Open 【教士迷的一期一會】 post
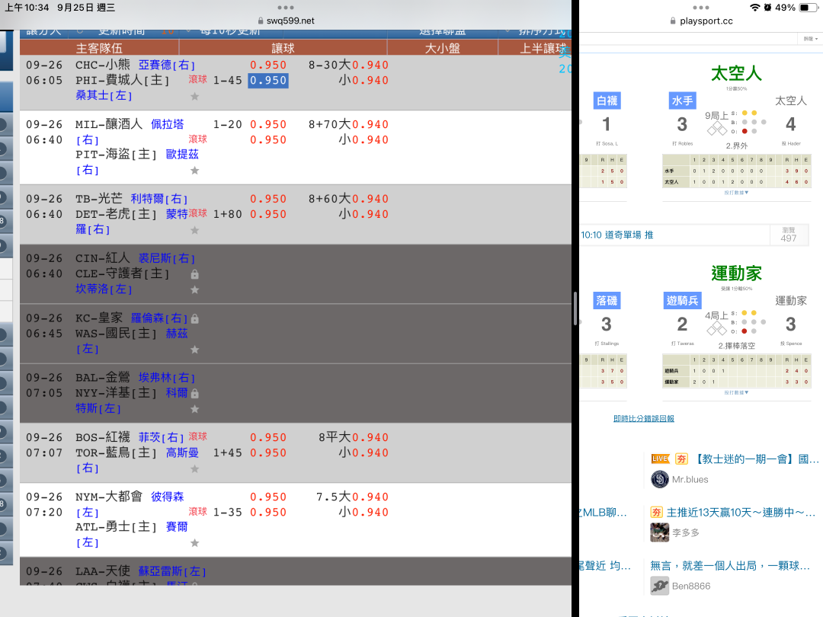This screenshot has width=823, height=617. (x=756, y=459)
